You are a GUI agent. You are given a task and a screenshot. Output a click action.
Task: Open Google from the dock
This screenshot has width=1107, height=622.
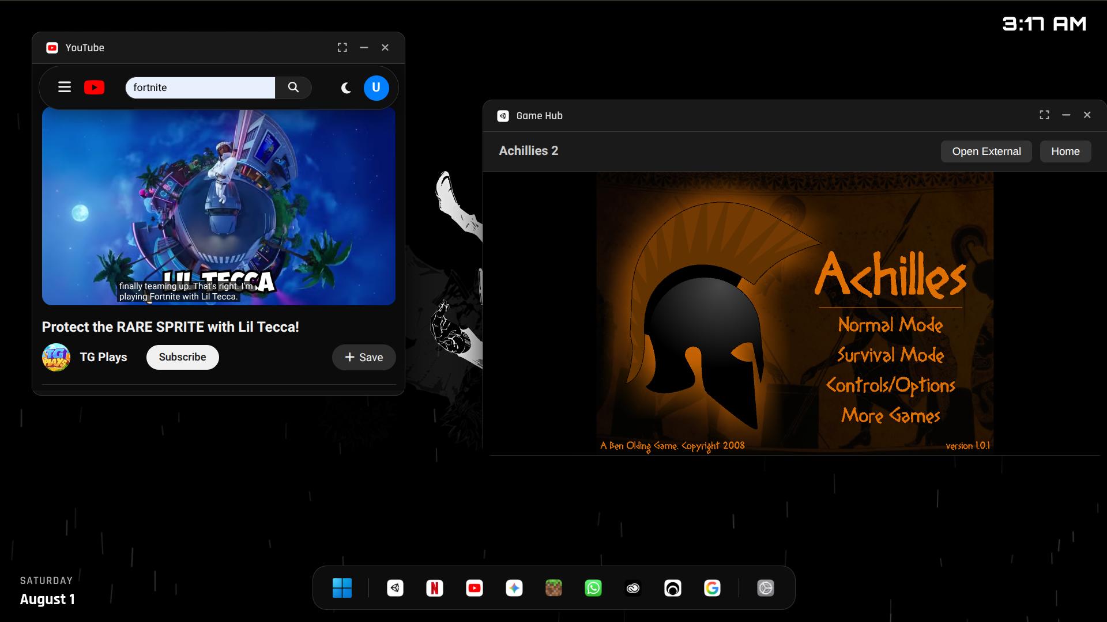[713, 588]
